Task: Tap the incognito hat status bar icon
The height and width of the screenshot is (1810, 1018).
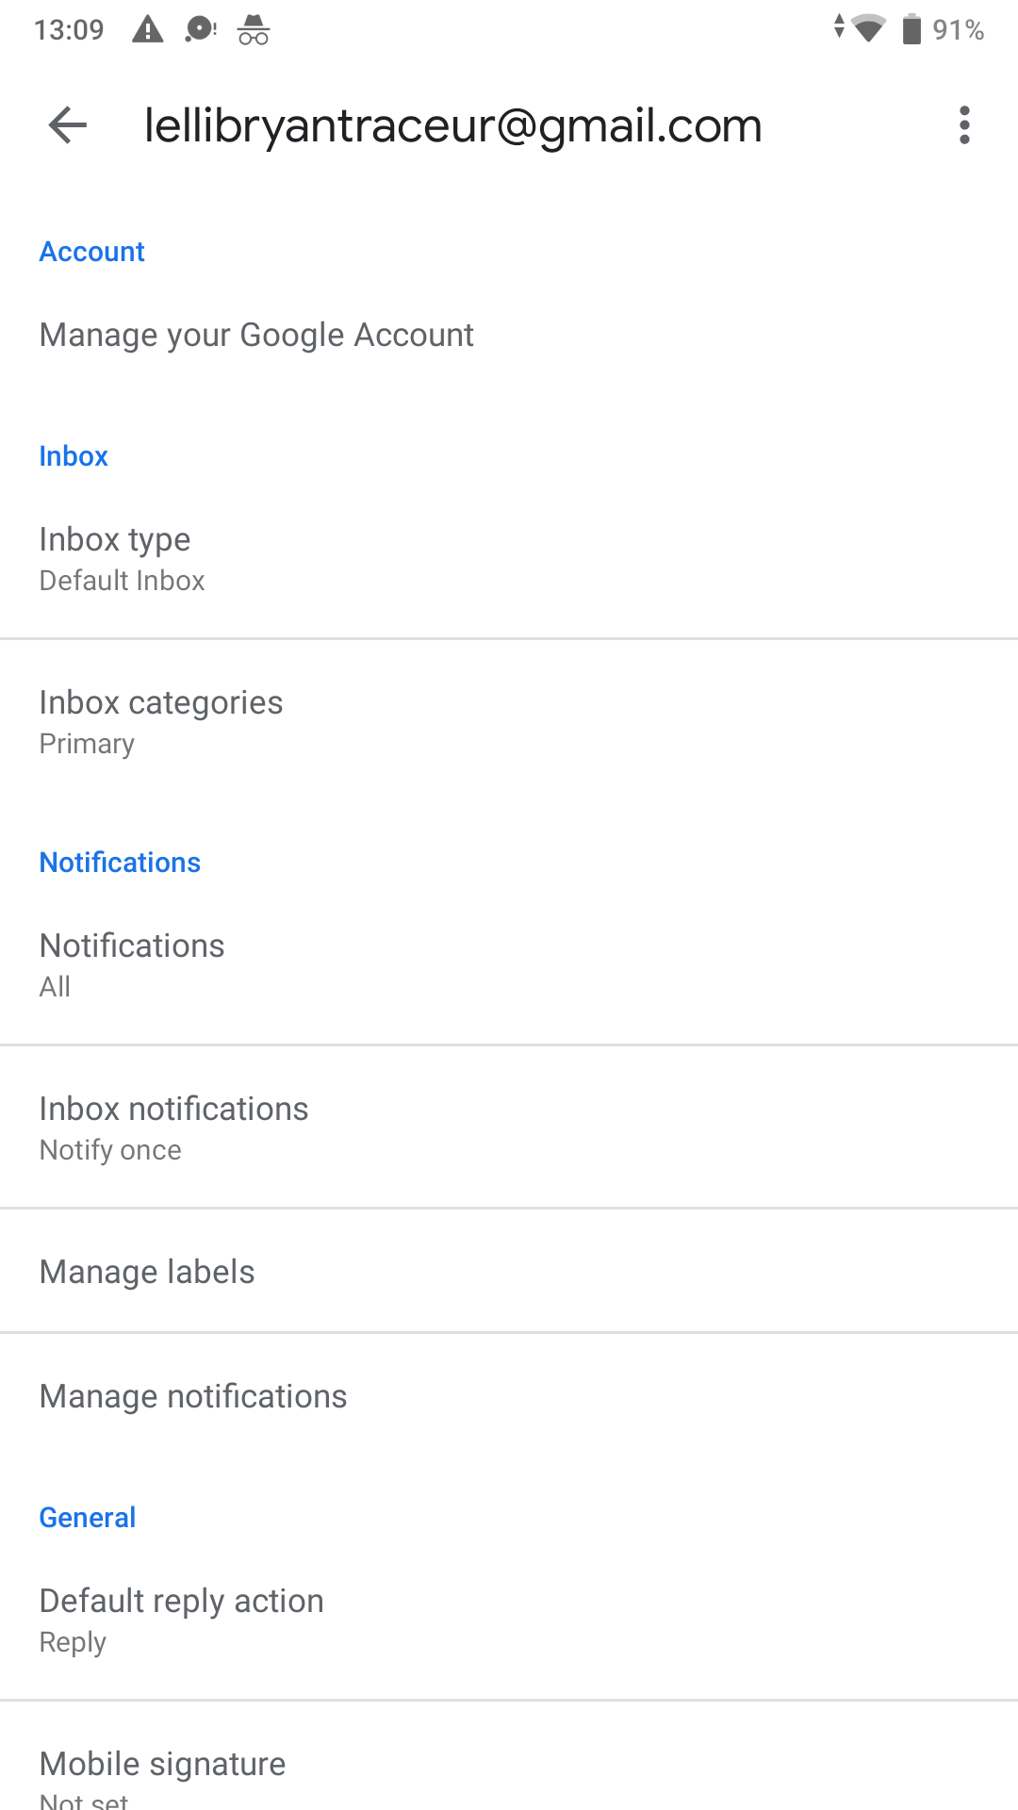Action: click(254, 30)
